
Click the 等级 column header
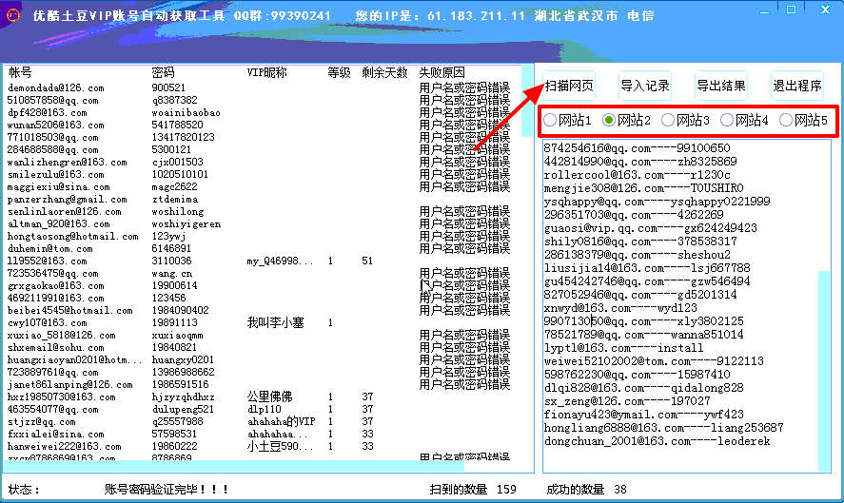tap(339, 72)
